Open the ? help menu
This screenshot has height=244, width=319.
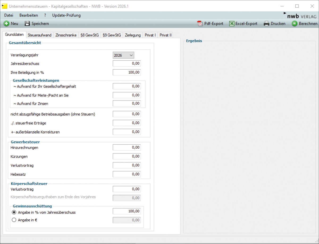click(45, 15)
